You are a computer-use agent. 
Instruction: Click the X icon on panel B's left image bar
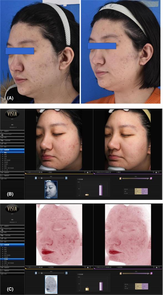88,172
